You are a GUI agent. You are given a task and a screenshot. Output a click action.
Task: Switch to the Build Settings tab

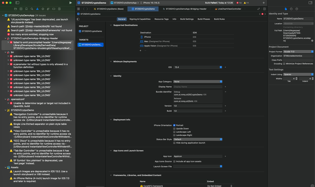187,19
